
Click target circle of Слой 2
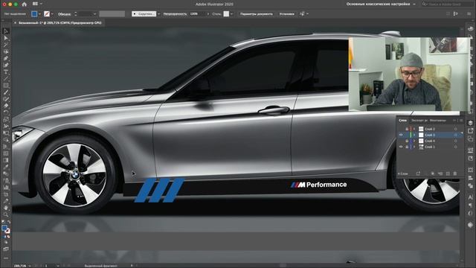pos(455,129)
